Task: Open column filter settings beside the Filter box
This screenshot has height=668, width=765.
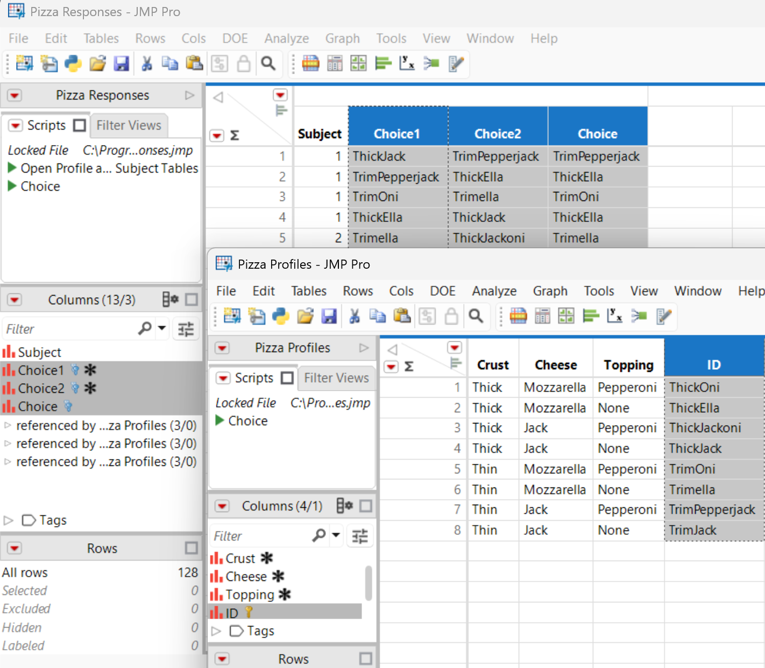Action: [x=186, y=328]
